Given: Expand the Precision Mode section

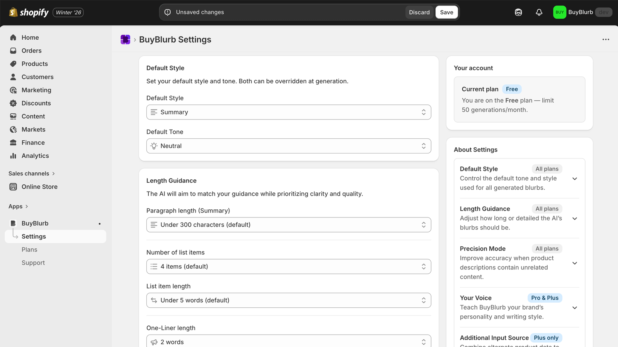Looking at the screenshot, I should click(575, 263).
